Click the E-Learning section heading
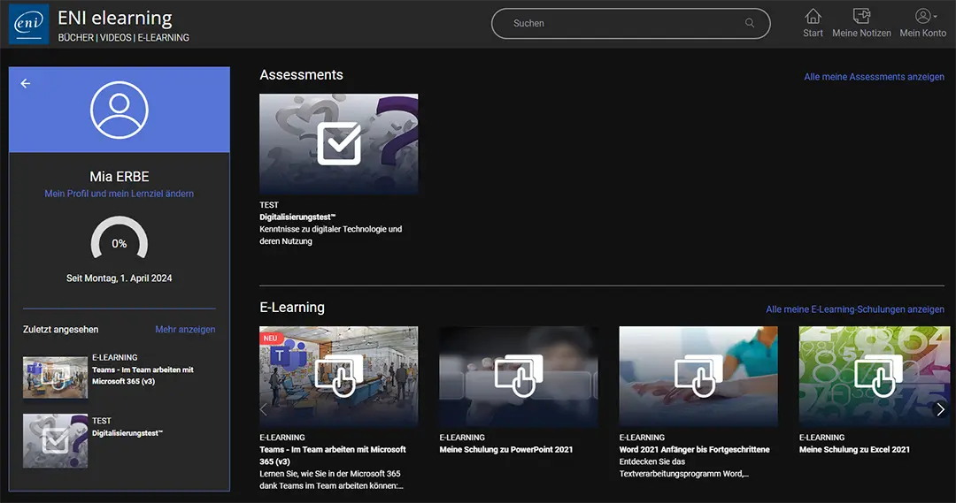956x503 pixels. [x=292, y=308]
